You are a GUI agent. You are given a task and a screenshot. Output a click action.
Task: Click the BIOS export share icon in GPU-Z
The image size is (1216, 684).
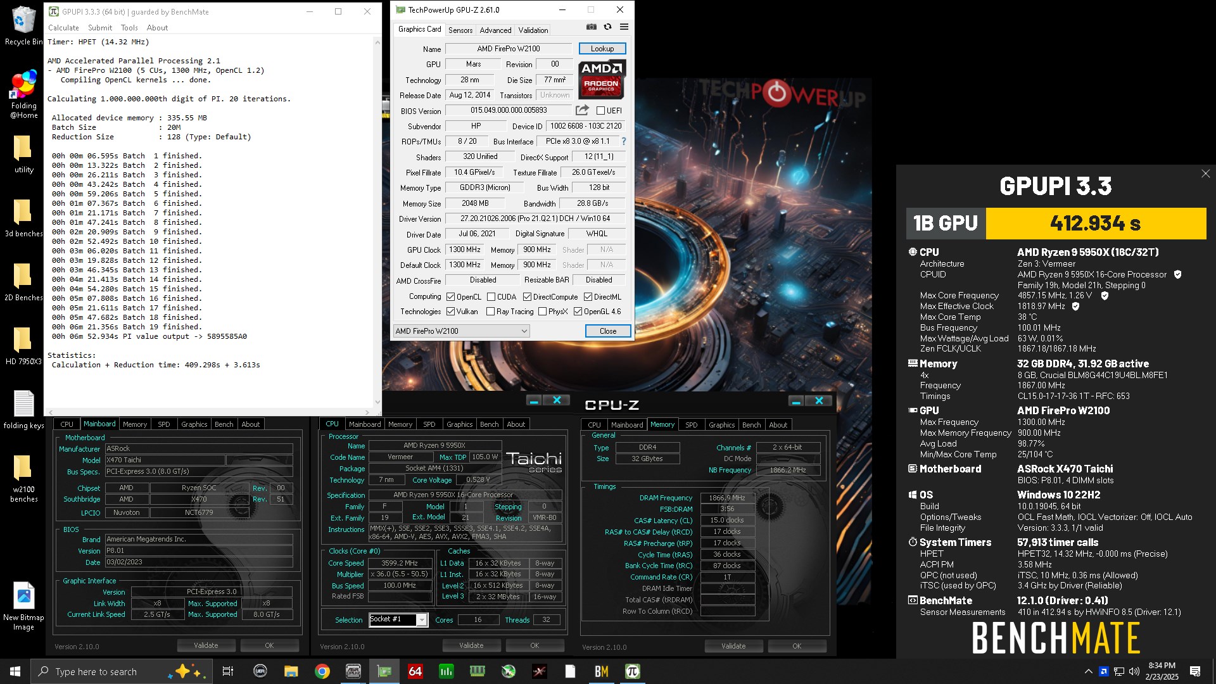pyautogui.click(x=582, y=110)
